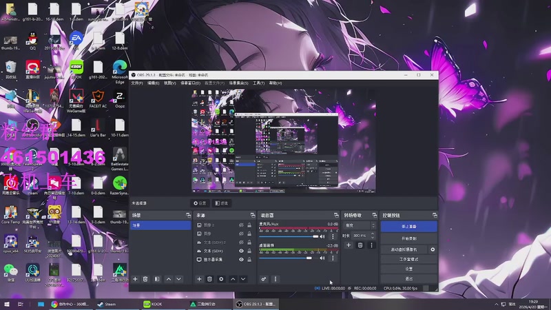This screenshot has width=551, height=310.
Task: Pop out the Controls dock panel
Action: (x=435, y=215)
